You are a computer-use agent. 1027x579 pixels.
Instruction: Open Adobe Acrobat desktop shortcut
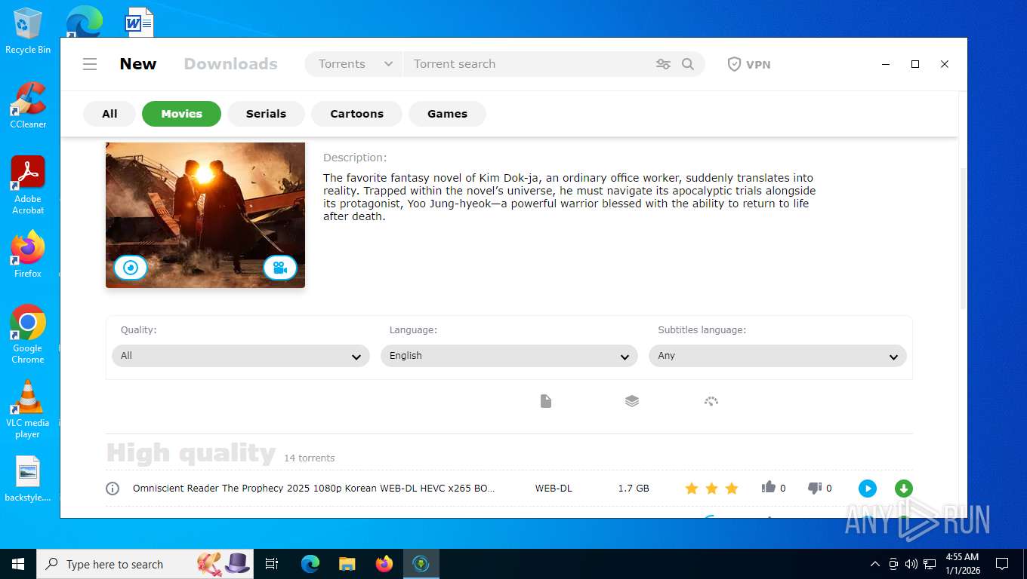click(x=28, y=185)
